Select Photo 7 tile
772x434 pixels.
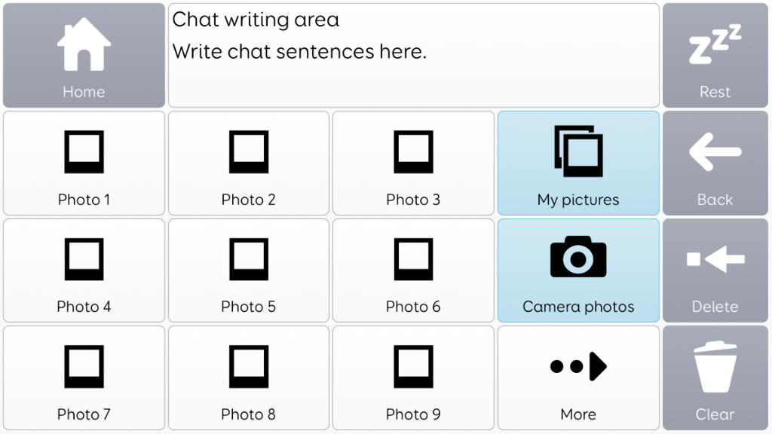tap(84, 378)
